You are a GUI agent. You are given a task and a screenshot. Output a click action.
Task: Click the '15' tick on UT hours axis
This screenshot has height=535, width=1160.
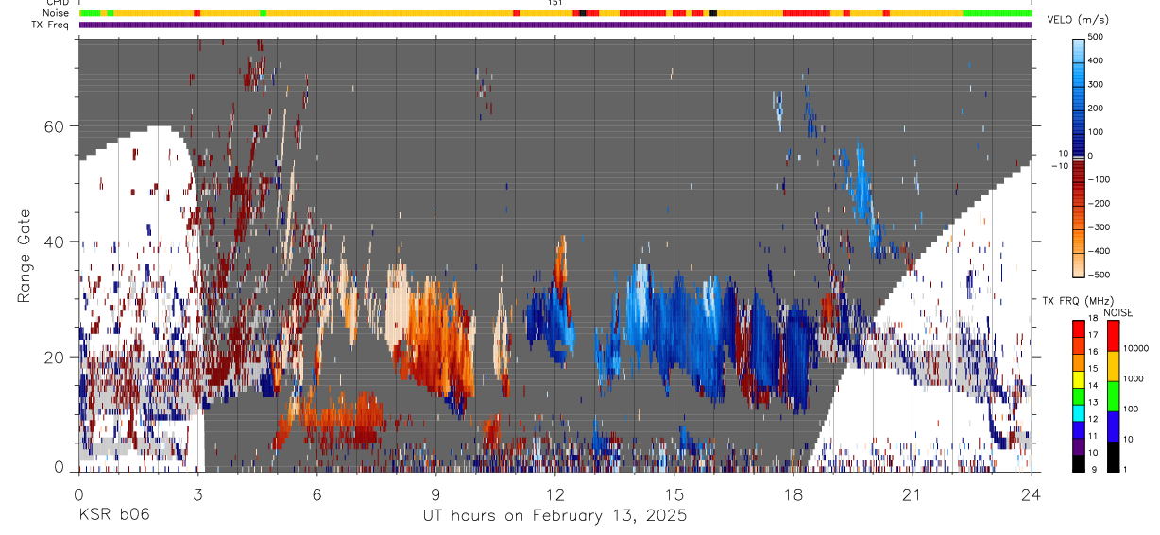point(674,495)
